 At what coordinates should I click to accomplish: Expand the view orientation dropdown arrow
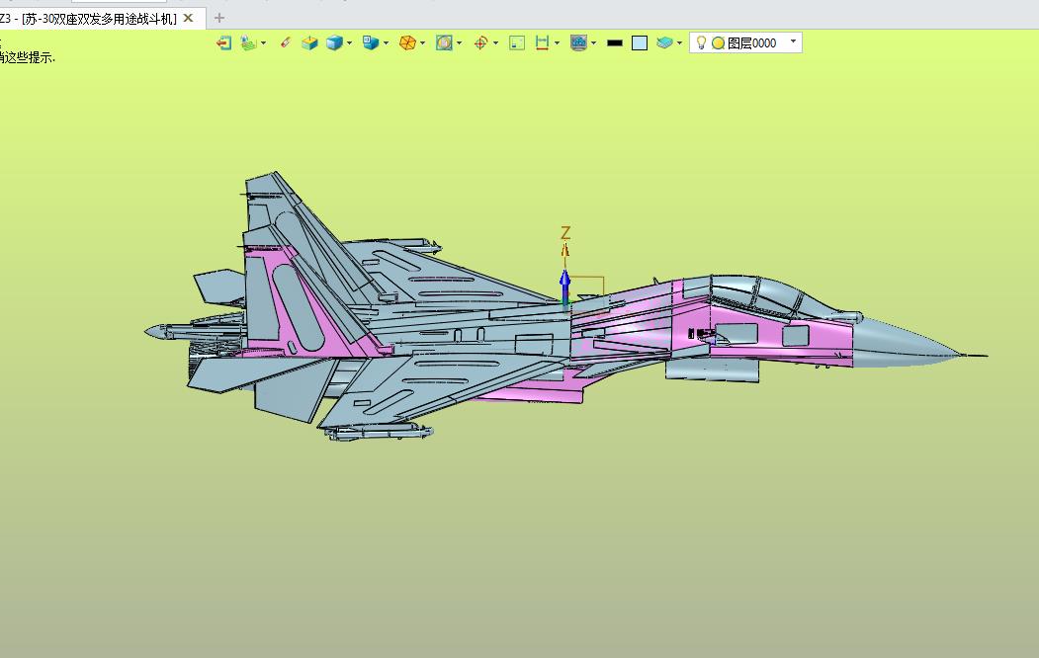coord(386,43)
